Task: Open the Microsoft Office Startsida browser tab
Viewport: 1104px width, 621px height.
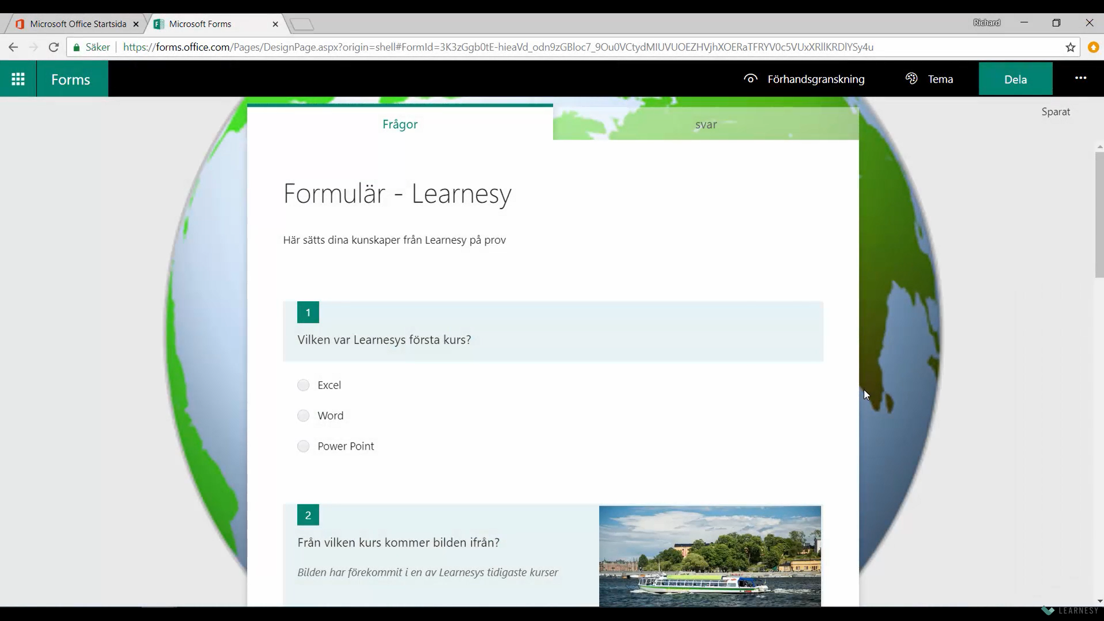Action: (x=78, y=24)
